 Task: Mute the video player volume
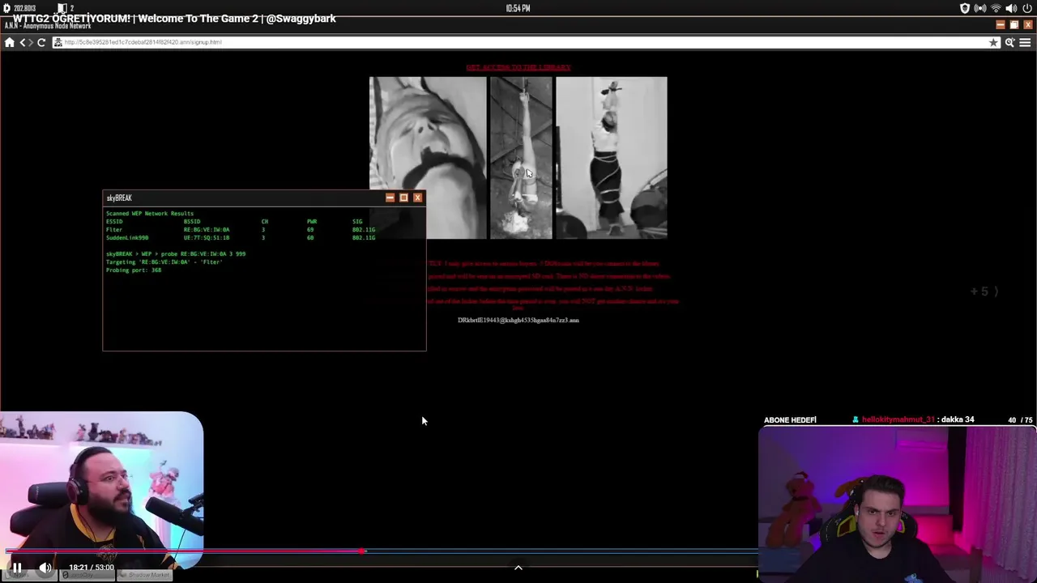pos(45,568)
